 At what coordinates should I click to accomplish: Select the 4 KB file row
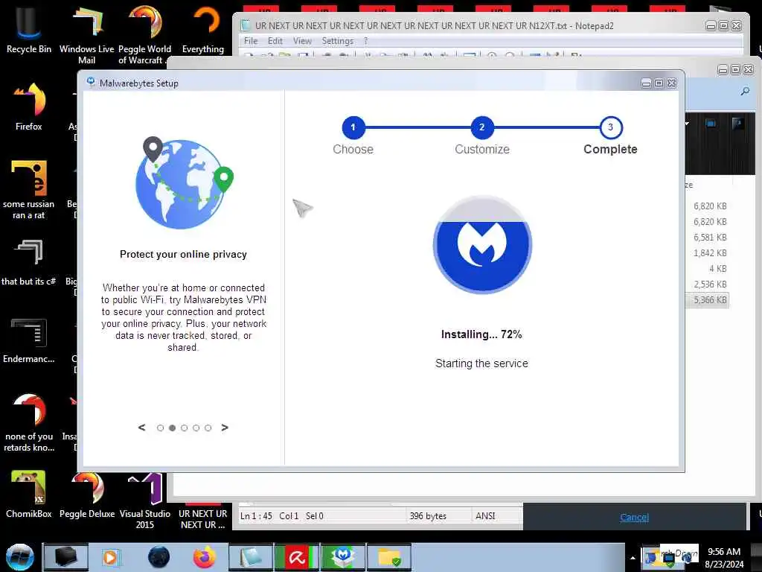(x=707, y=268)
